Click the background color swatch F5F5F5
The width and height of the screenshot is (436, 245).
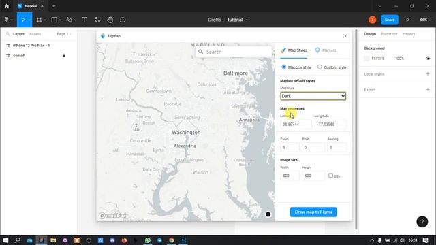click(x=367, y=59)
